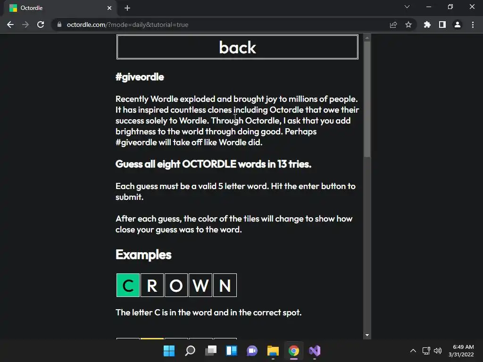Click the big back button
The image size is (483, 362).
pos(237,47)
